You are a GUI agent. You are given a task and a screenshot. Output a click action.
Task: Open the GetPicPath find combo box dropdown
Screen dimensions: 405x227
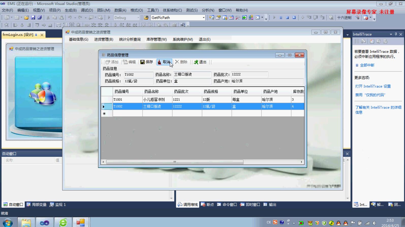[x=204, y=18]
